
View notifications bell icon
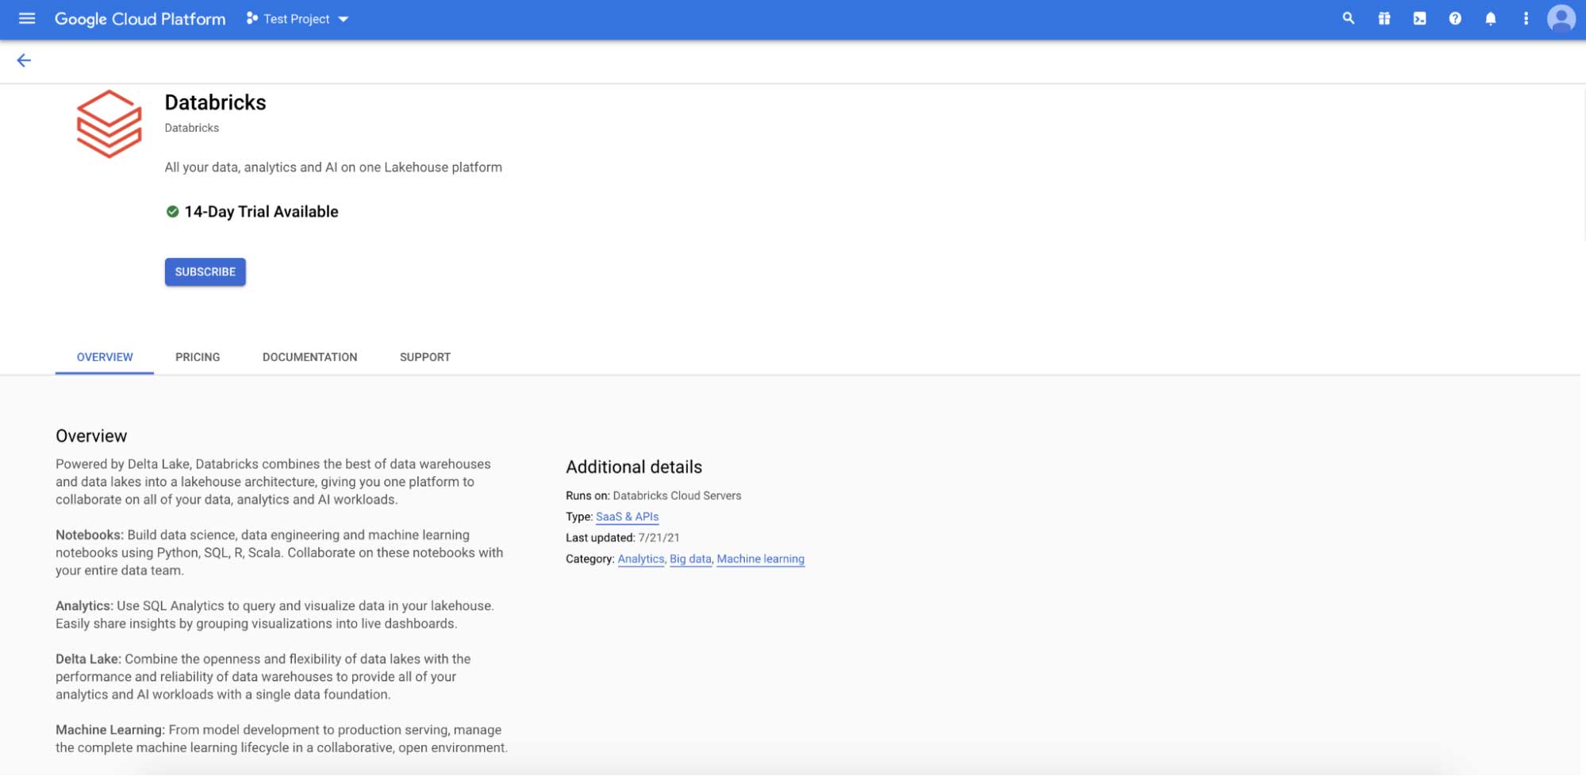click(1491, 18)
